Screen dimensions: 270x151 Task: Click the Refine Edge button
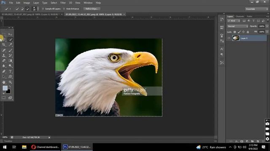click(x=92, y=9)
